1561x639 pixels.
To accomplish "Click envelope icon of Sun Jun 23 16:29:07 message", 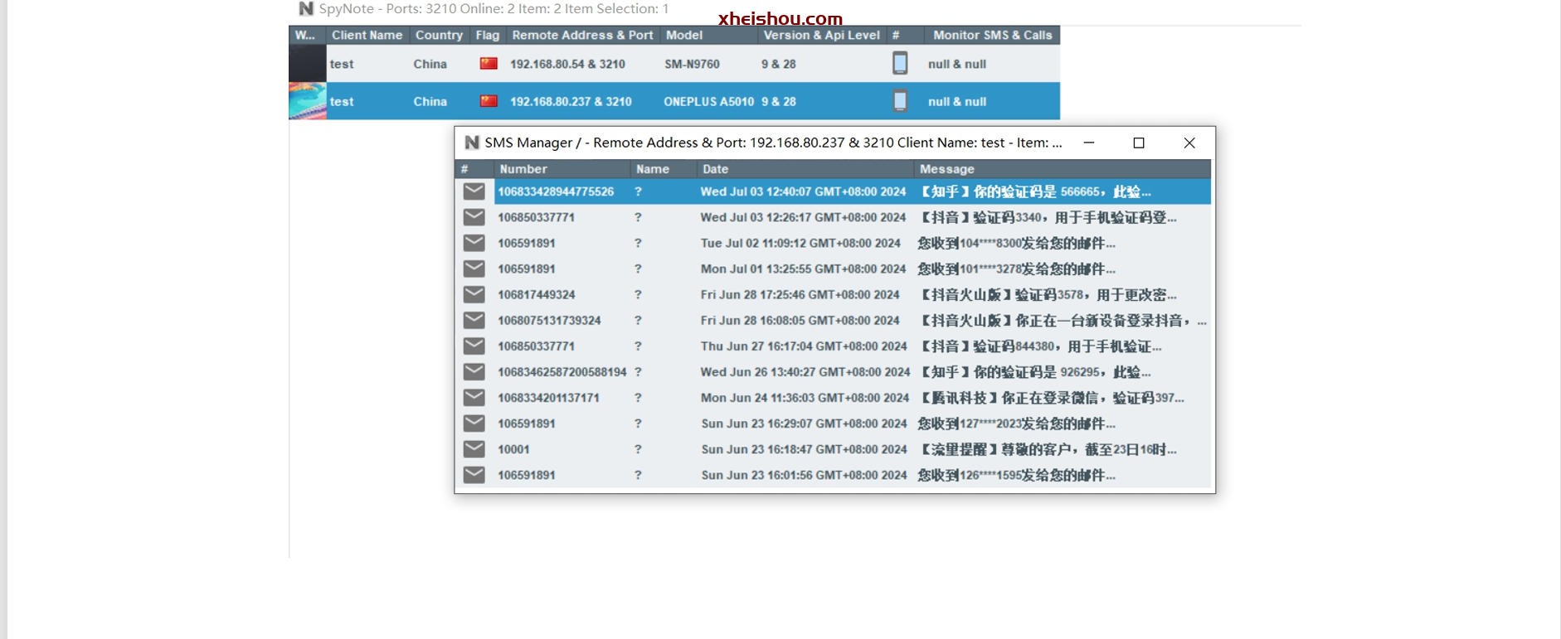I will point(474,423).
